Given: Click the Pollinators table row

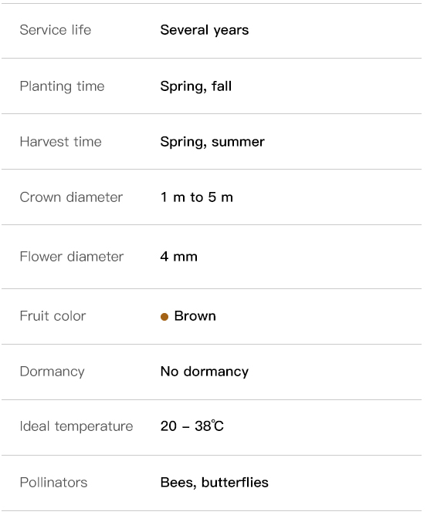Looking at the screenshot, I should [212, 483].
